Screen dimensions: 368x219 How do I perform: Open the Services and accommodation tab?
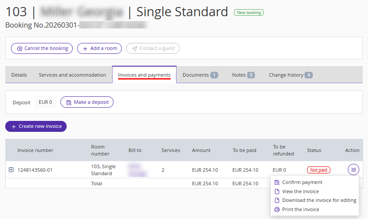(x=72, y=75)
